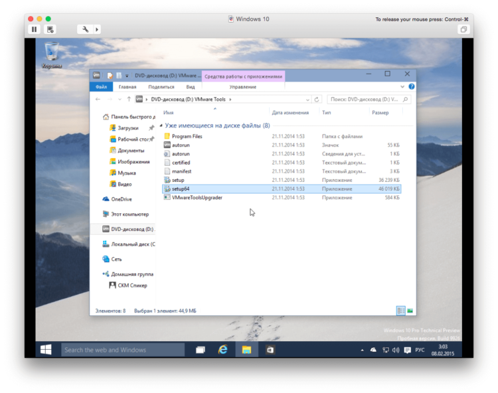Open VMware settings wrench icon
Image resolution: width=498 pixels, height=393 pixels.
pos(86,29)
